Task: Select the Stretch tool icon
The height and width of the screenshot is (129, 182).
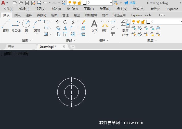Action: click(58, 34)
